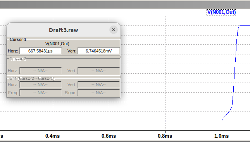Click the Diff Vert field

pos(99,85)
